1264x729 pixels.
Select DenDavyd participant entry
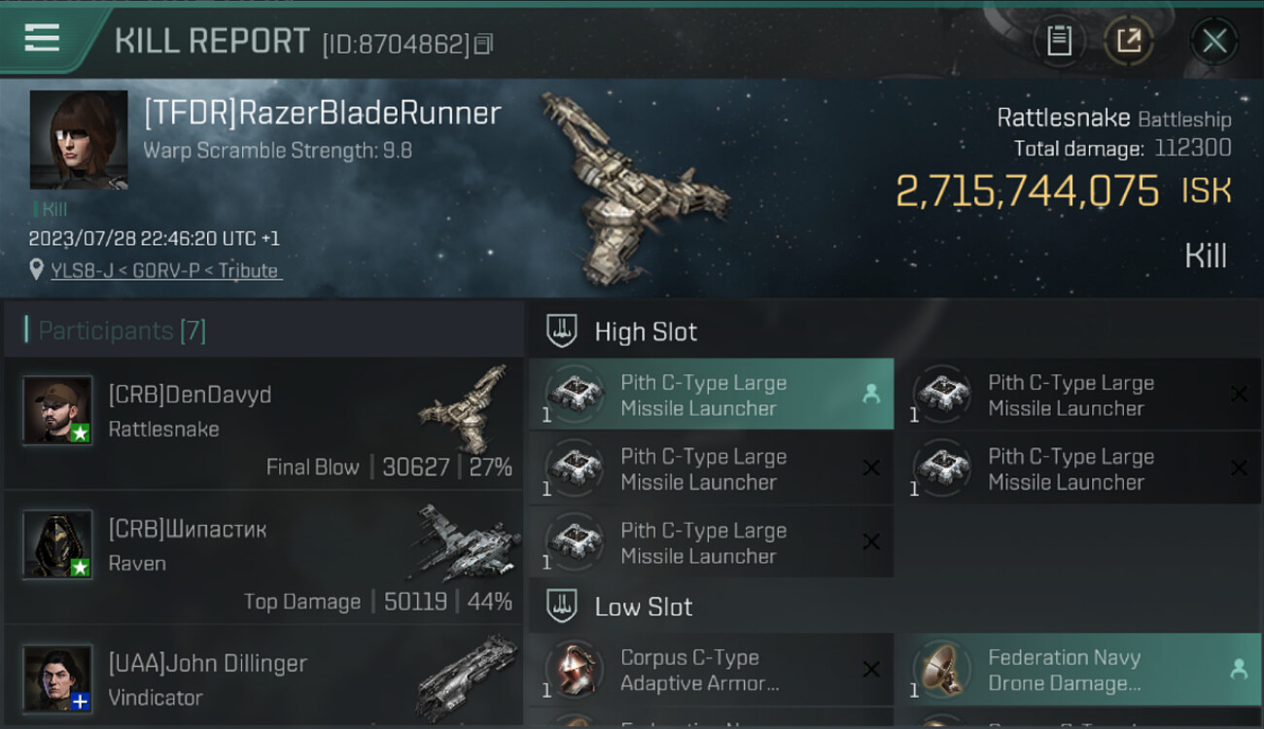point(263,424)
